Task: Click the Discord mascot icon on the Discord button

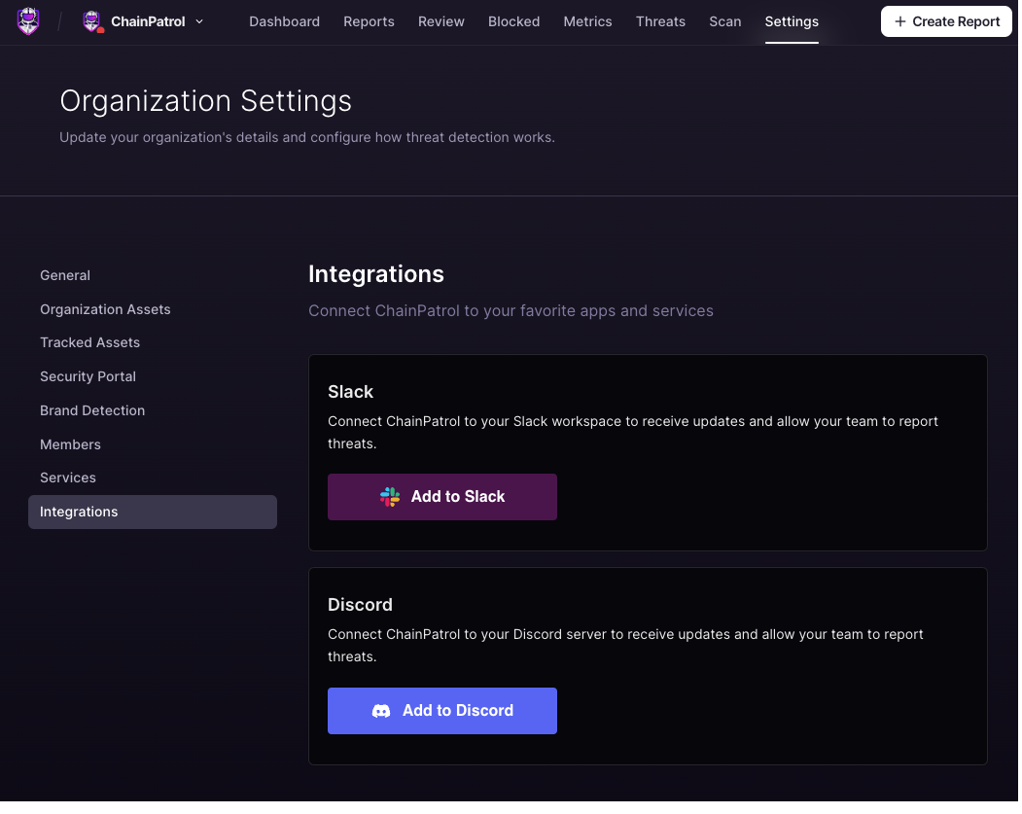Action: pos(383,710)
